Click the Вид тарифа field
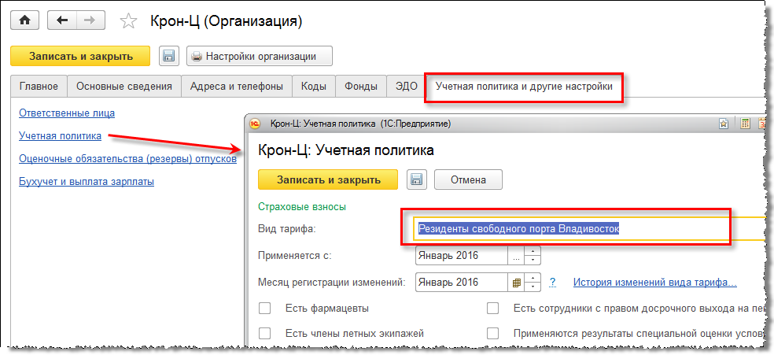The width and height of the screenshot is (774, 355). coord(590,229)
